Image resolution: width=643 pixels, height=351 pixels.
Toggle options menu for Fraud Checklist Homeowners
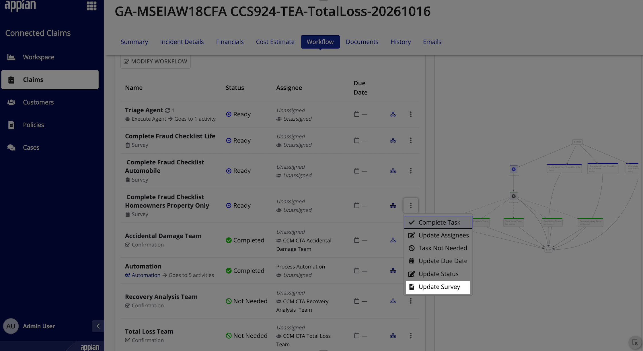coord(411,206)
